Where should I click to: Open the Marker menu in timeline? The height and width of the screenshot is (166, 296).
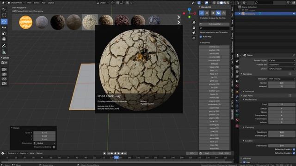coord(39,153)
